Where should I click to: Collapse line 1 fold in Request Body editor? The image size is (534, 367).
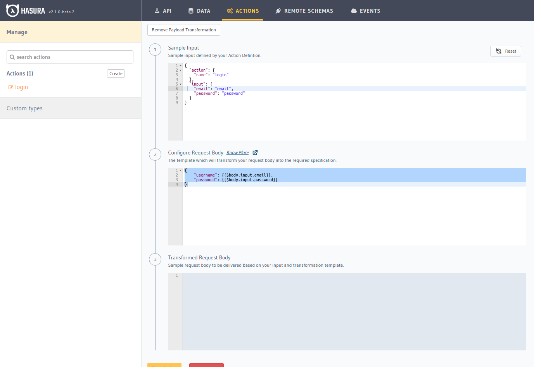(x=180, y=171)
